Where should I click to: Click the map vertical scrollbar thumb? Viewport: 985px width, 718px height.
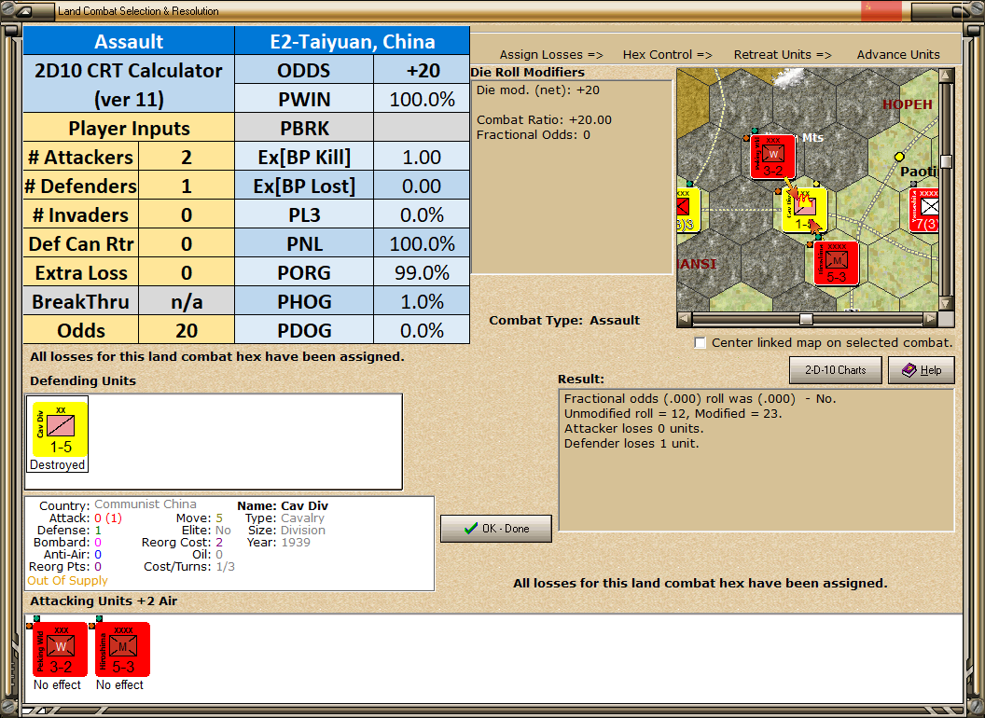tap(946, 162)
